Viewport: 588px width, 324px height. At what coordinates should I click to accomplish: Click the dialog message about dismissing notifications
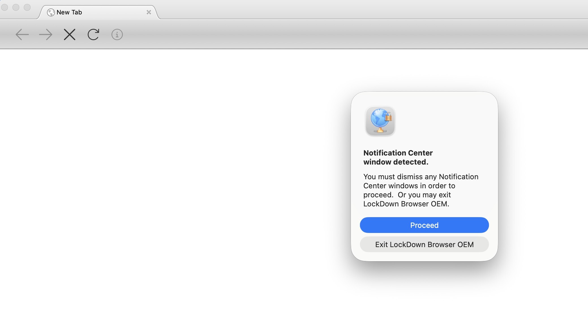(421, 190)
